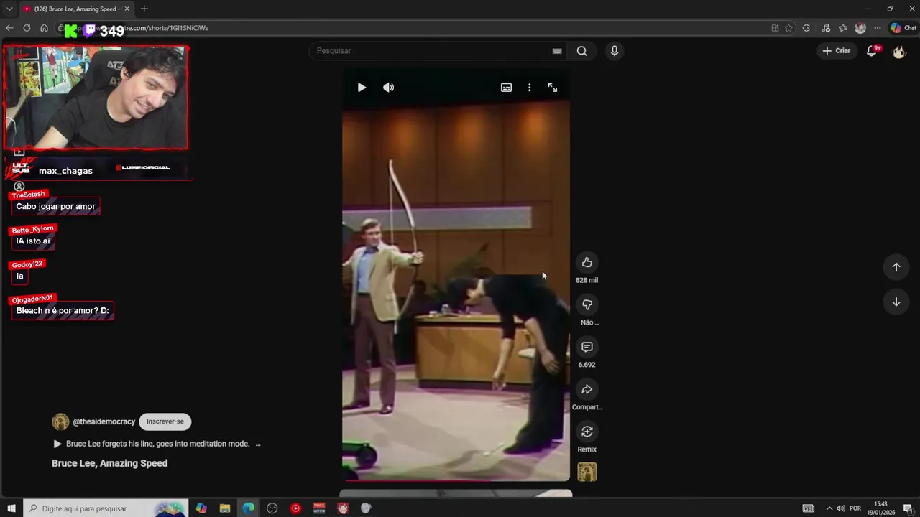This screenshot has width=920, height=517.
Task: Open a new browser tab
Action: [x=144, y=9]
